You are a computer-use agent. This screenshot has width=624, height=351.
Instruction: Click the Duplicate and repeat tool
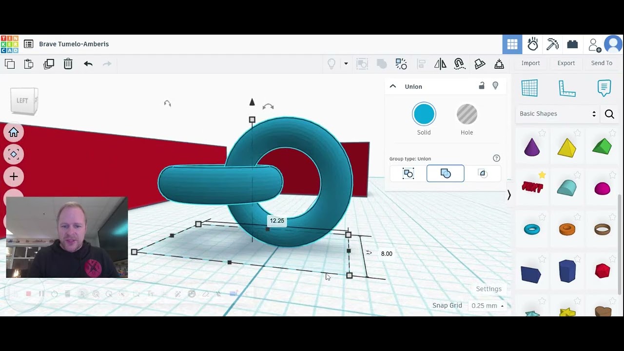pyautogui.click(x=49, y=63)
